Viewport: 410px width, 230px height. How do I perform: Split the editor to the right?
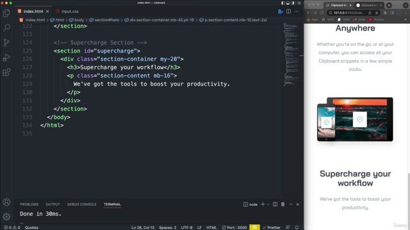click(x=288, y=11)
